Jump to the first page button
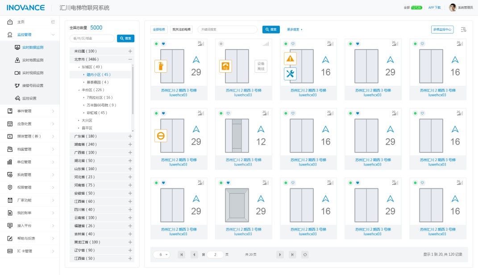The image size is (478, 275). tap(181, 254)
